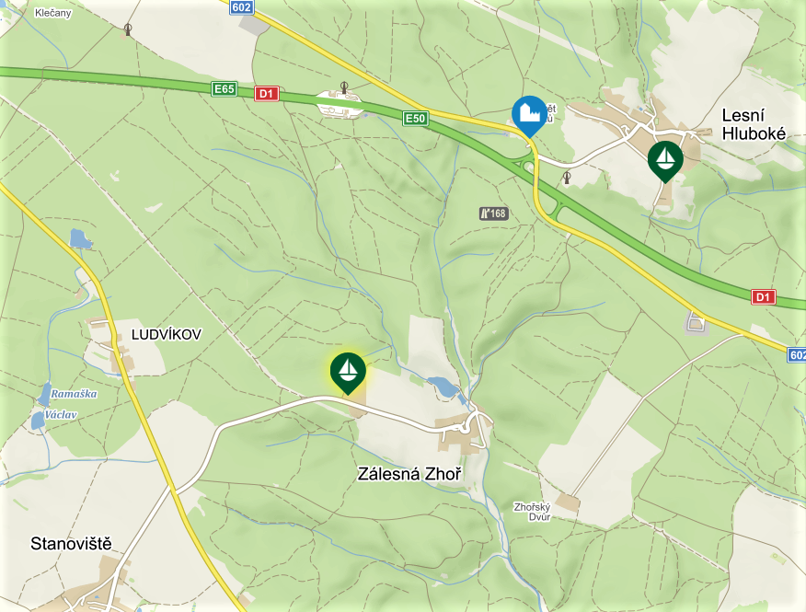Click the Klečany label at top left
The height and width of the screenshot is (612, 806).
pos(53,13)
